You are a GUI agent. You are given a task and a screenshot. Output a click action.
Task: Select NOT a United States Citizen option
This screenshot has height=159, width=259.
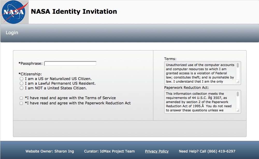[x=21, y=88]
